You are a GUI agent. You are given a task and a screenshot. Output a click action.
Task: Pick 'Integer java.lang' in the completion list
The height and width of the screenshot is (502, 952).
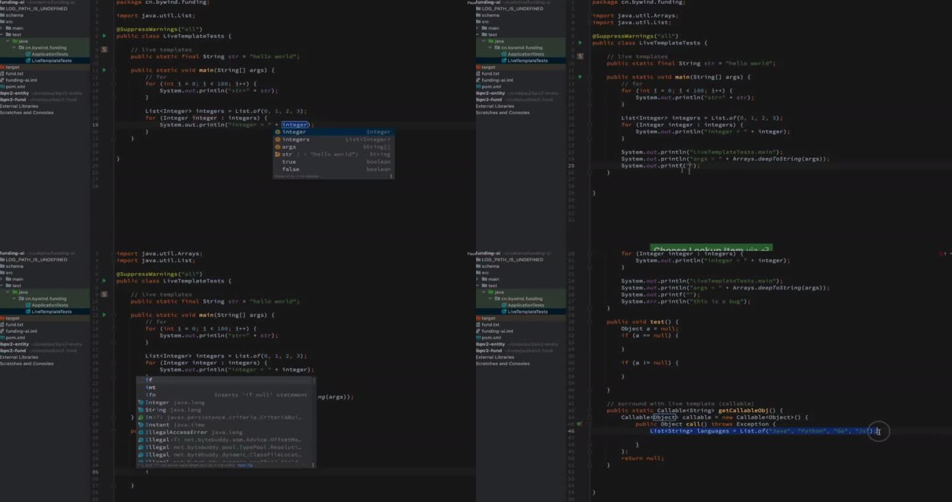point(225,402)
